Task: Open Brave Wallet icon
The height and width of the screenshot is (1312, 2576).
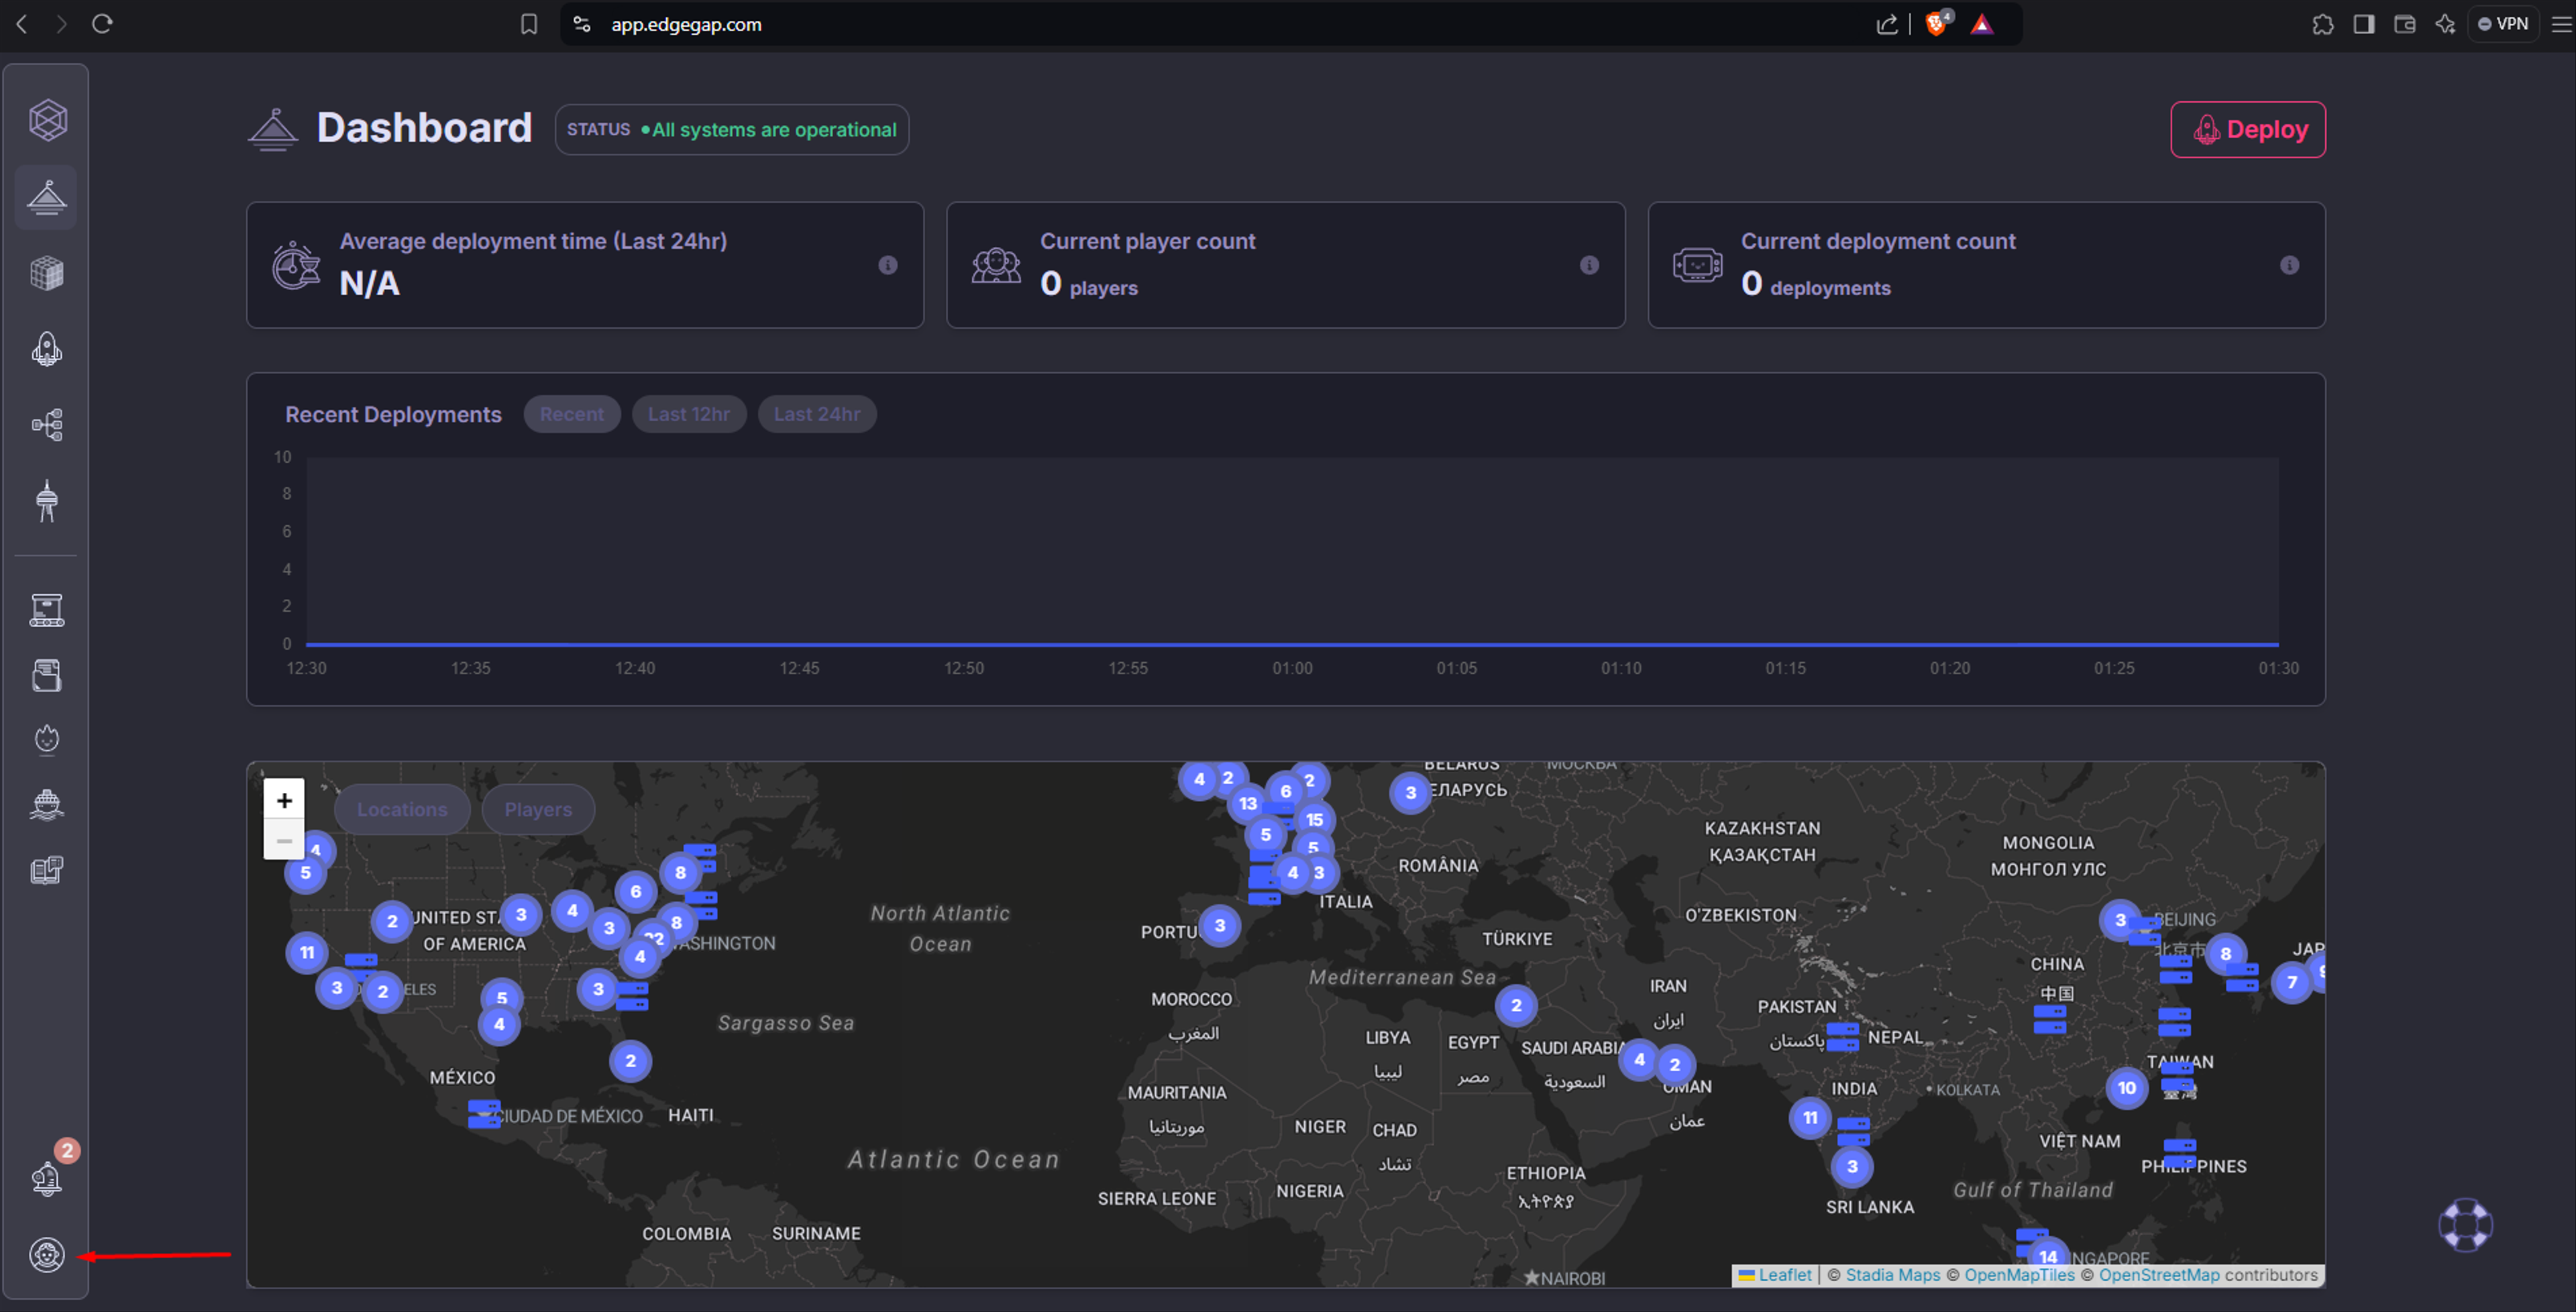Action: [2405, 24]
